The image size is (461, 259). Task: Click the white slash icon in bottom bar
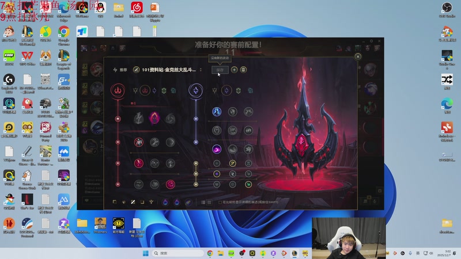pyautogui.click(x=133, y=202)
